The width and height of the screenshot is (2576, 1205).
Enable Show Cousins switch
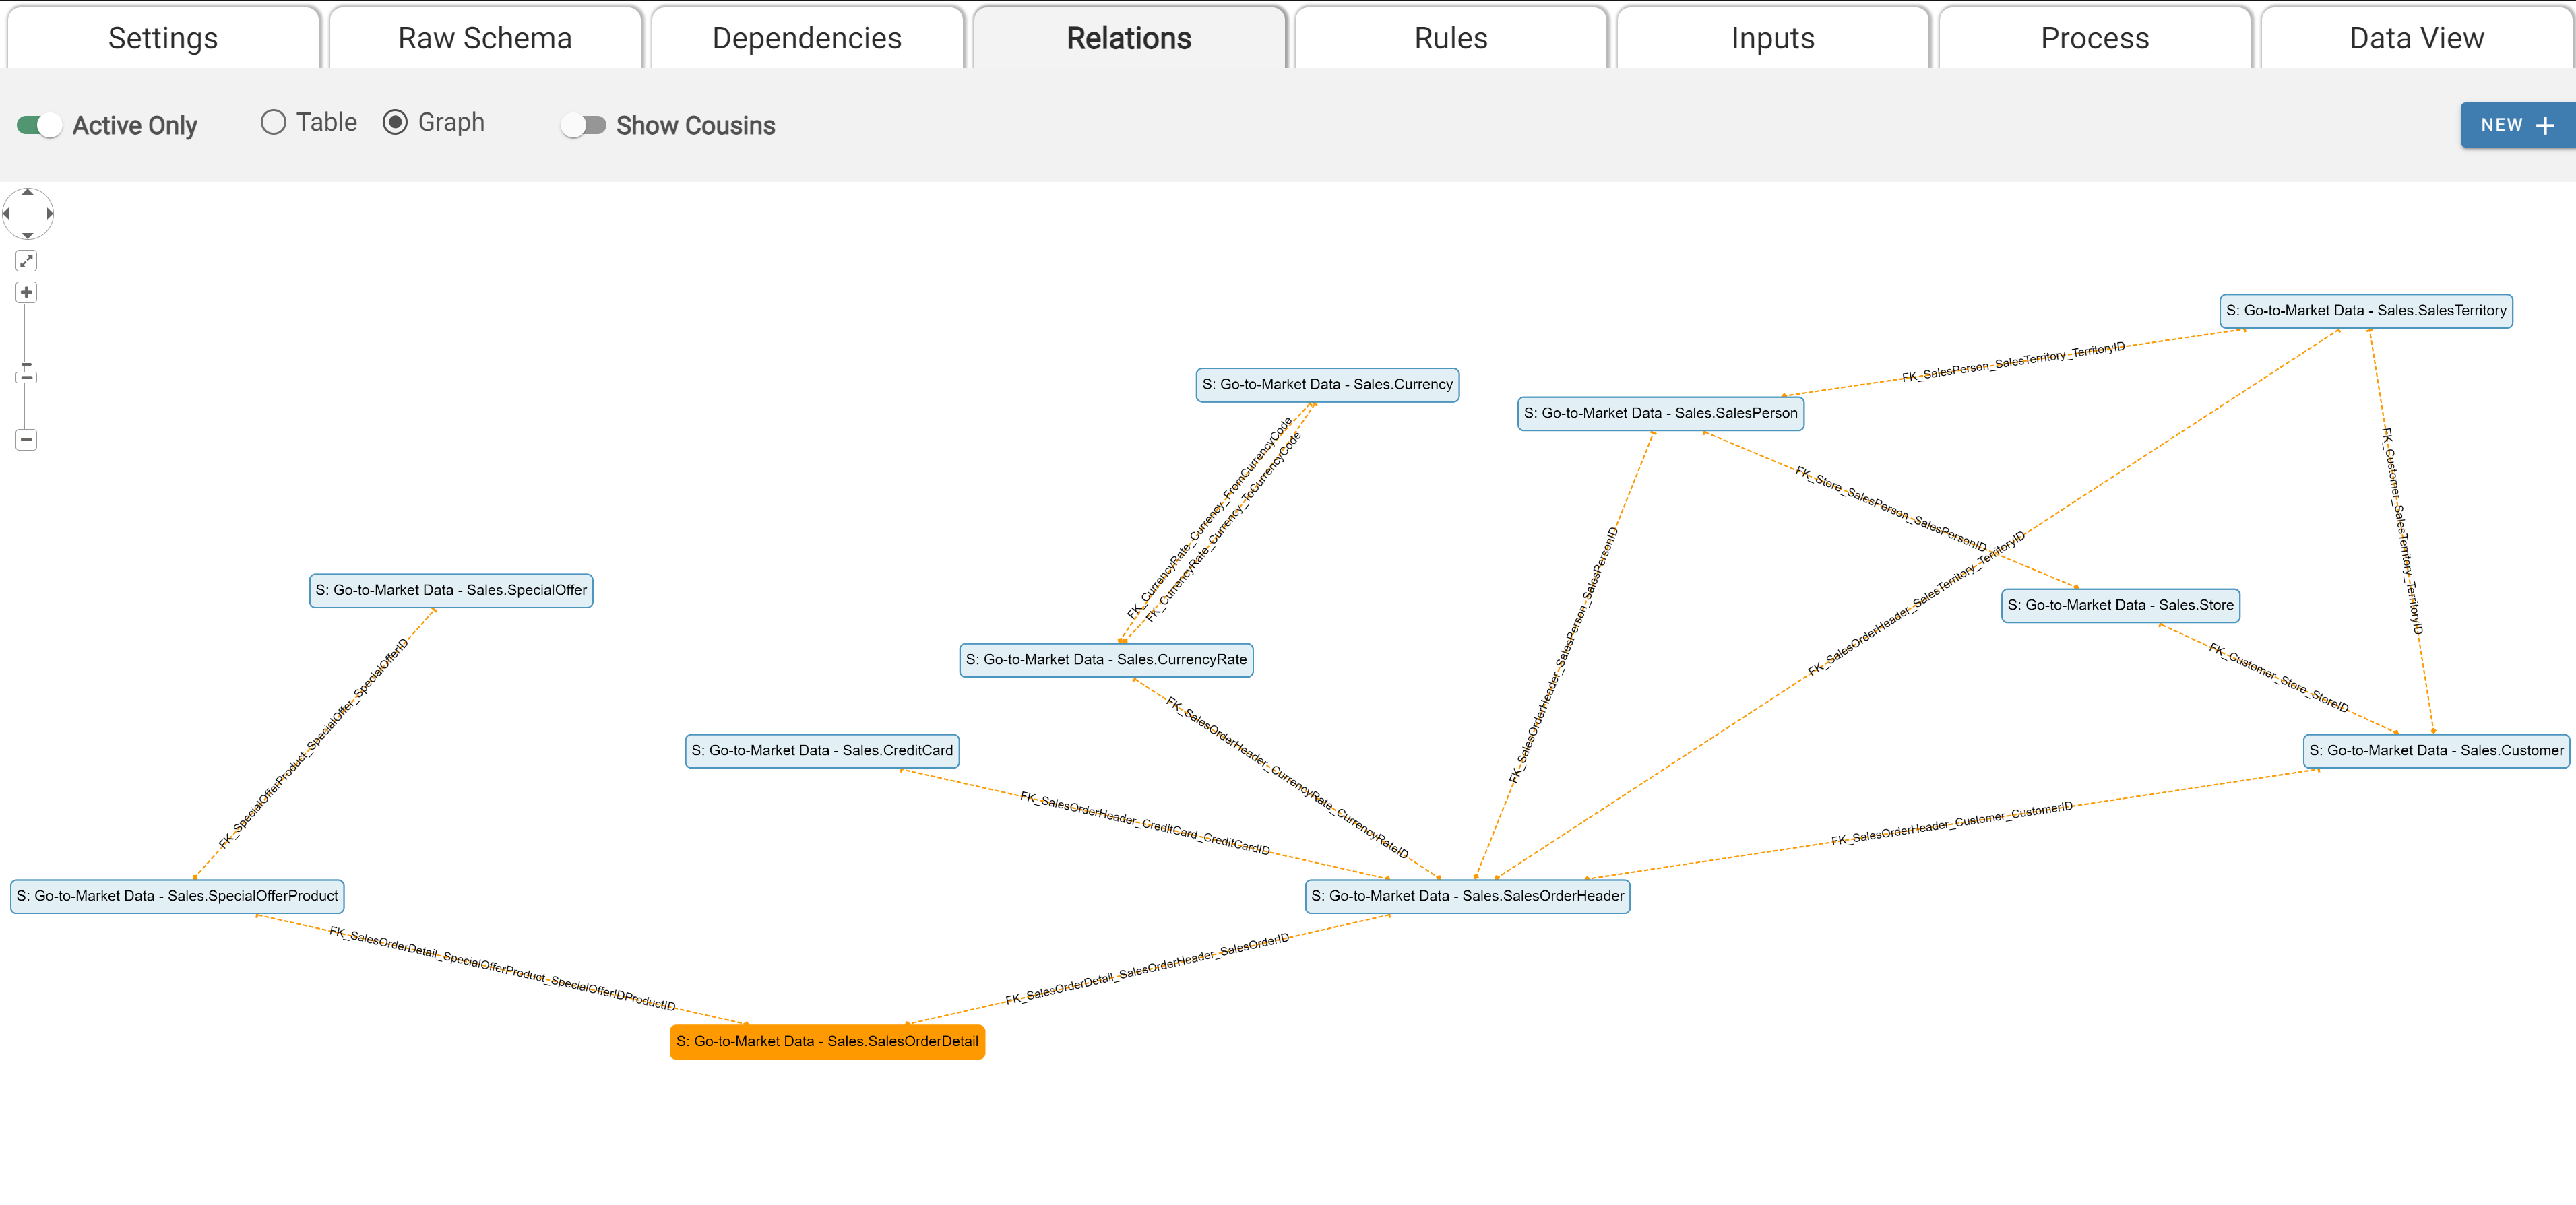(x=583, y=125)
